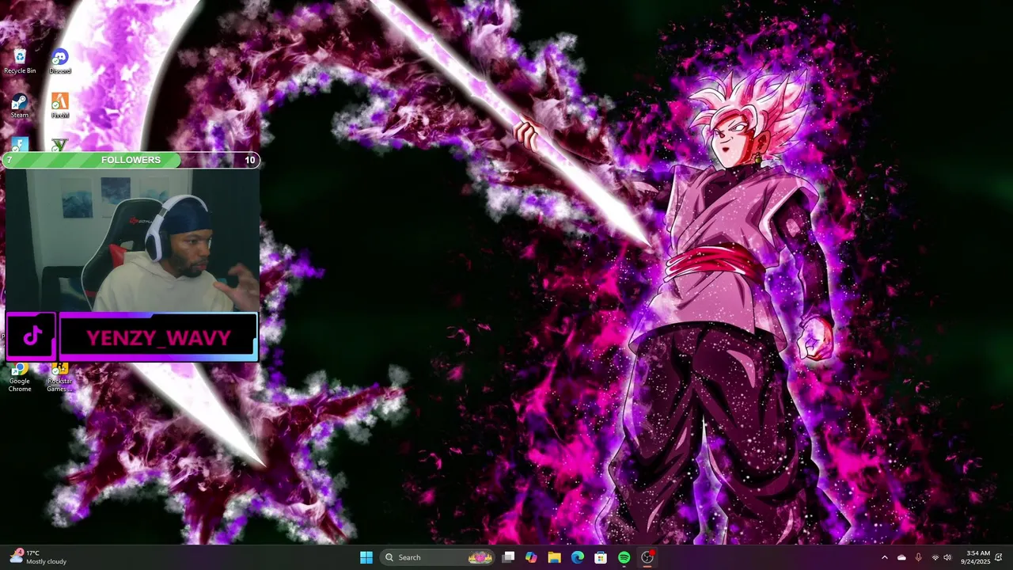Open the Recycle Bin desktop icon

pyautogui.click(x=20, y=61)
